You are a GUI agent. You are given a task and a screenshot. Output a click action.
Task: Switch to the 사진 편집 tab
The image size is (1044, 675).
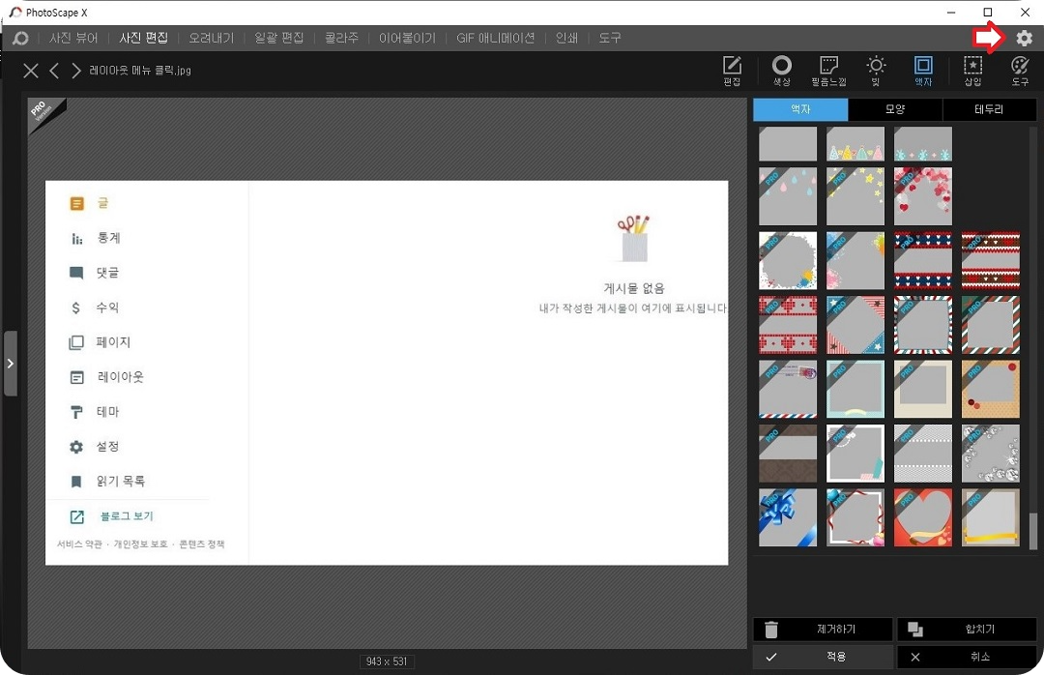coord(144,38)
